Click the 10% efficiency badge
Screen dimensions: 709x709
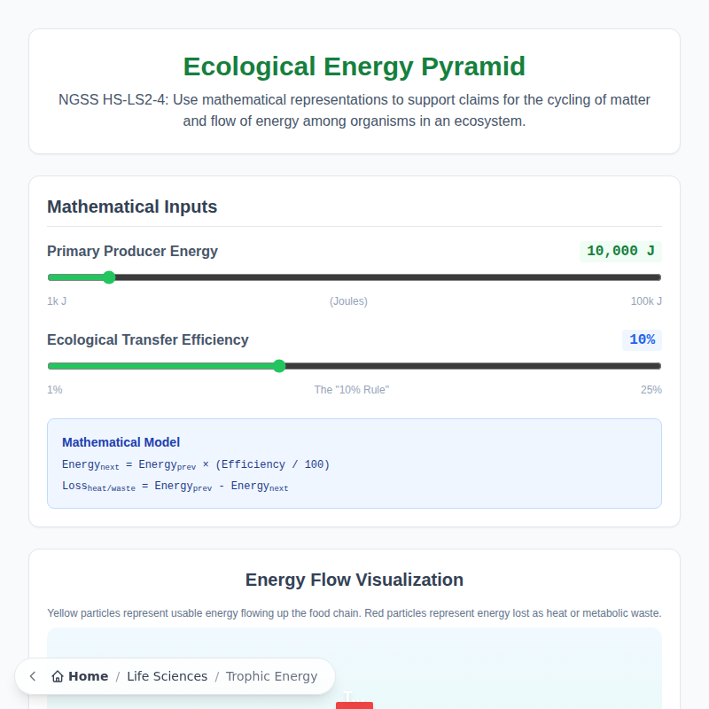pyautogui.click(x=642, y=339)
